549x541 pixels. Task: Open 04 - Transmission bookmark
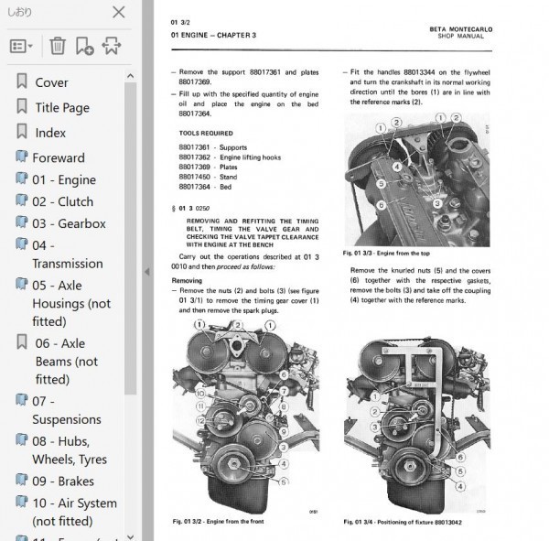click(x=68, y=254)
